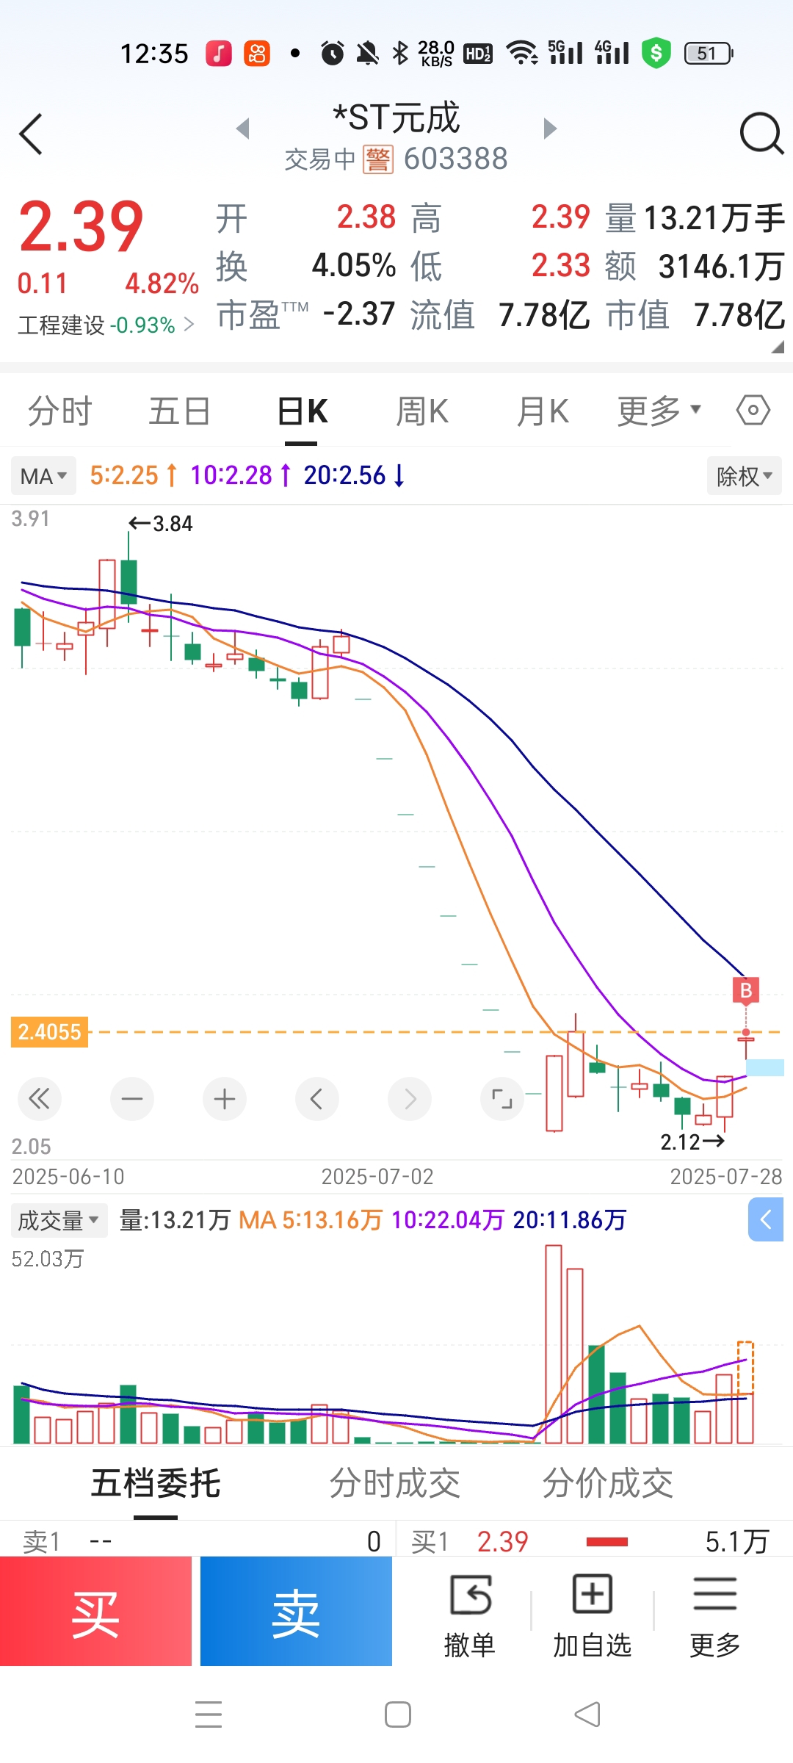Expand quote details corner triangle
Viewport: 793px width, 1763px height.
778,347
